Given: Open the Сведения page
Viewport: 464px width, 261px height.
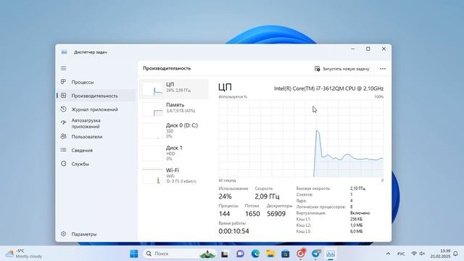Looking at the screenshot, I should click(96, 150).
